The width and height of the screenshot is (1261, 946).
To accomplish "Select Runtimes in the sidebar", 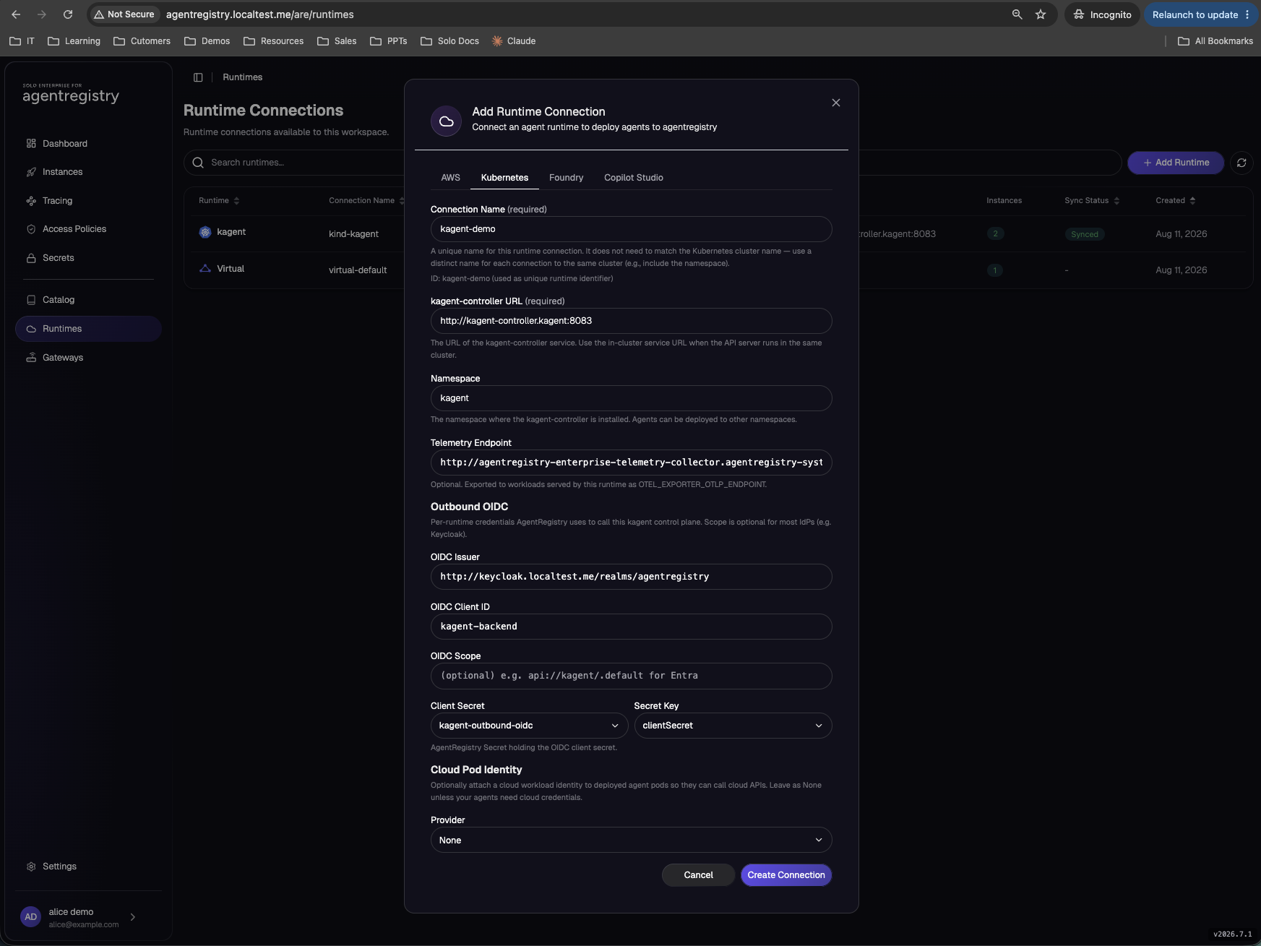I will [x=88, y=329].
